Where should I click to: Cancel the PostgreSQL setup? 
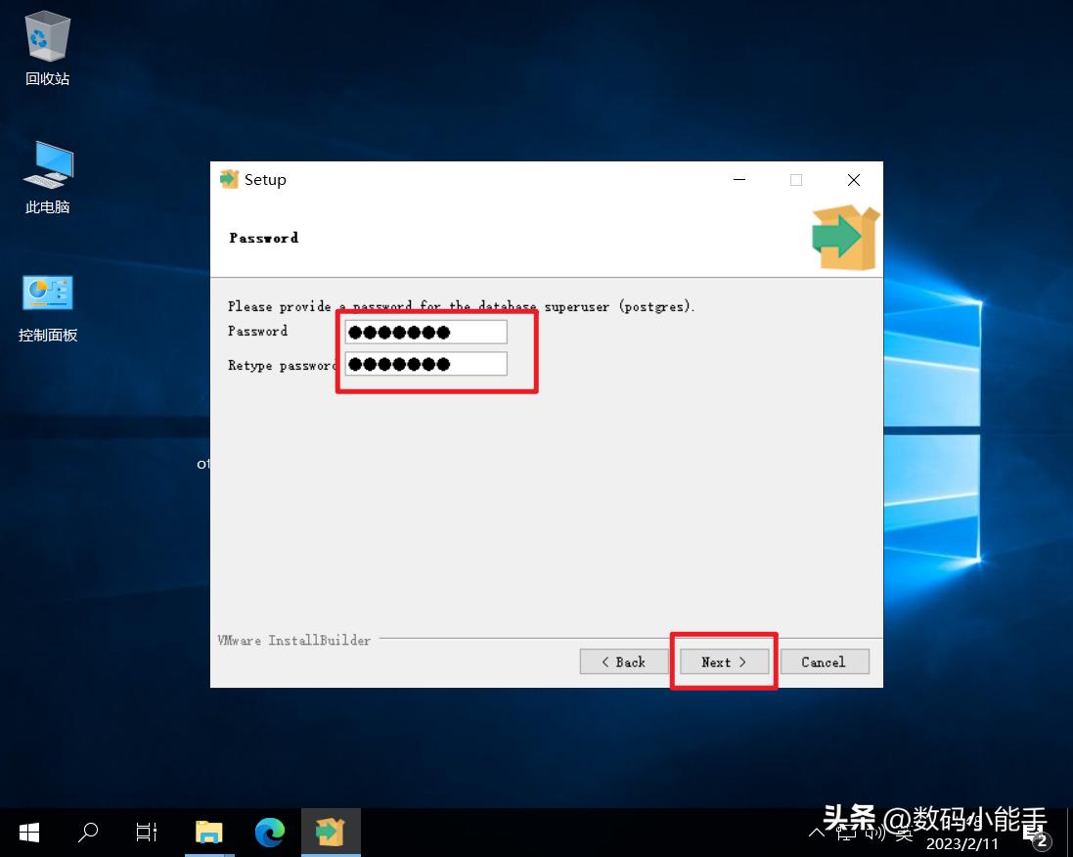pyautogui.click(x=823, y=662)
